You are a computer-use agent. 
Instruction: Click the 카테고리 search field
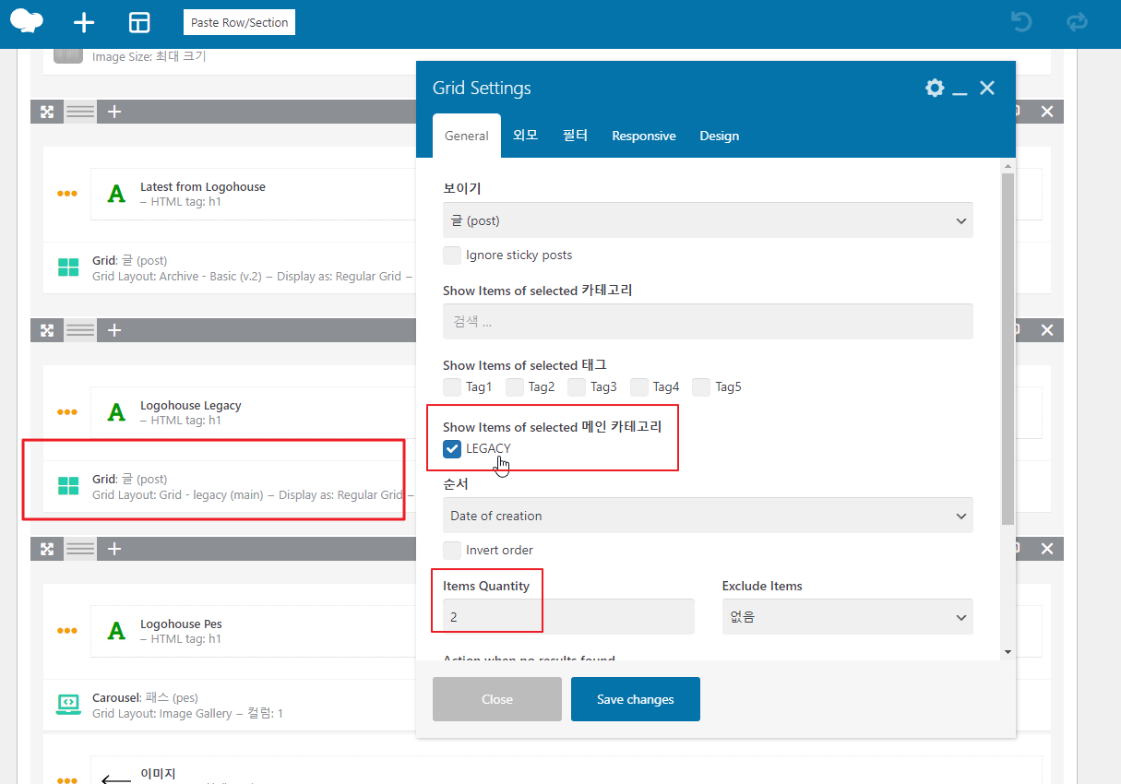click(x=708, y=322)
